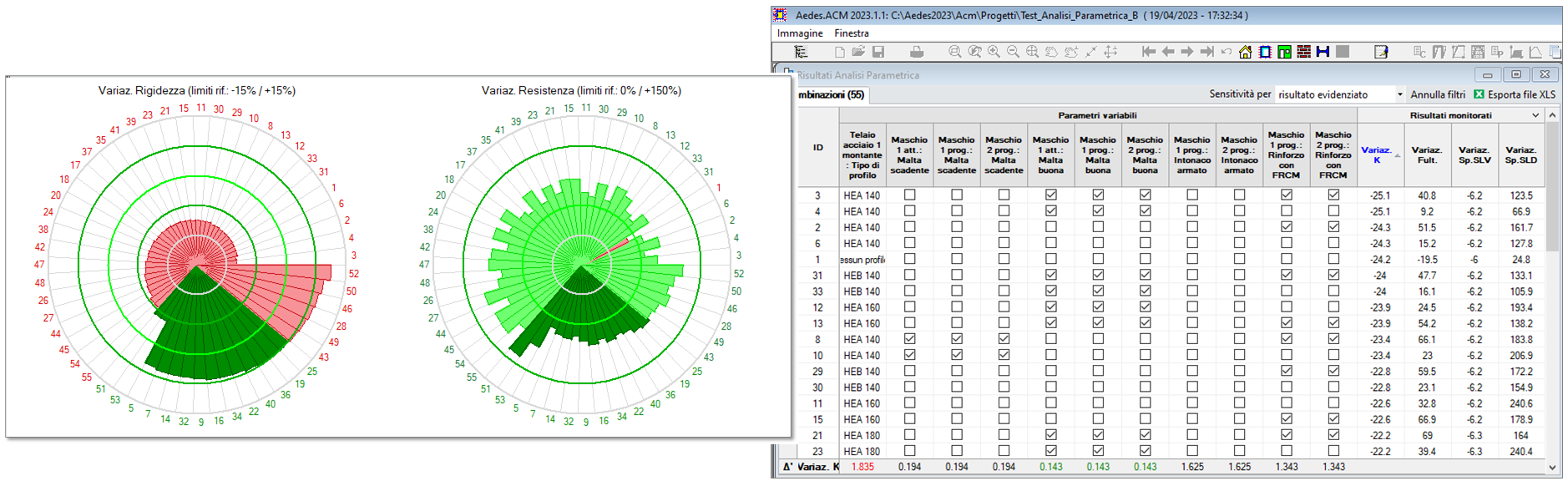Open the Finestra menu
Screen dimensions: 1568x481
point(851,33)
